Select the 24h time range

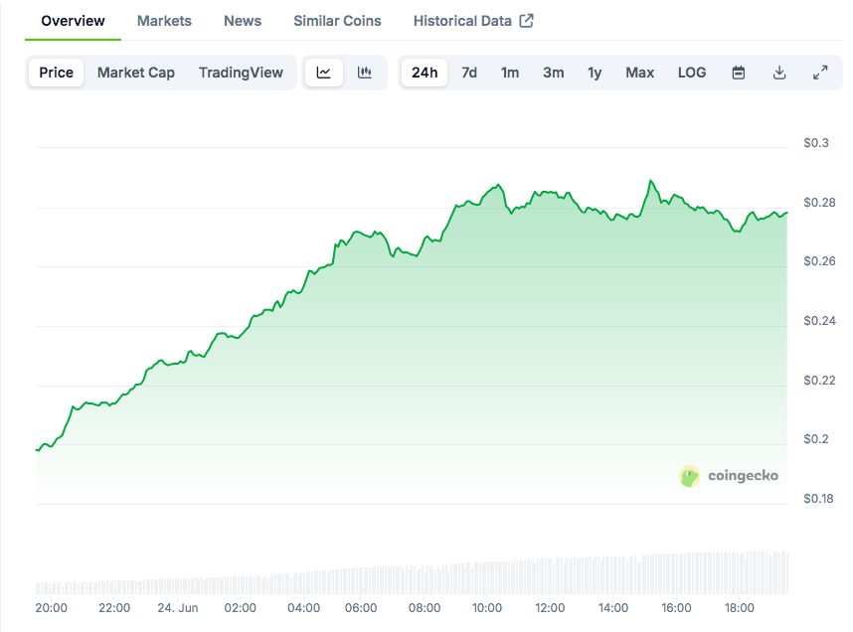pos(425,73)
